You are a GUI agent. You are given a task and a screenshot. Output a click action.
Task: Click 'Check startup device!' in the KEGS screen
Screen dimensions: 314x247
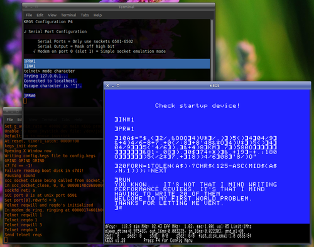coord(197,106)
